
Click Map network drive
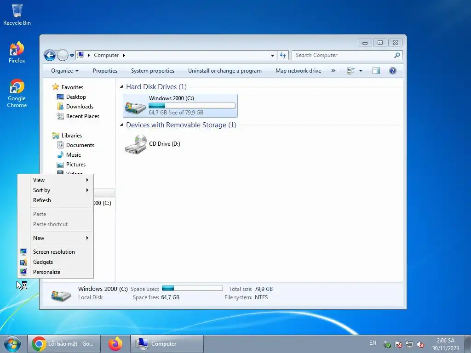pyautogui.click(x=298, y=71)
